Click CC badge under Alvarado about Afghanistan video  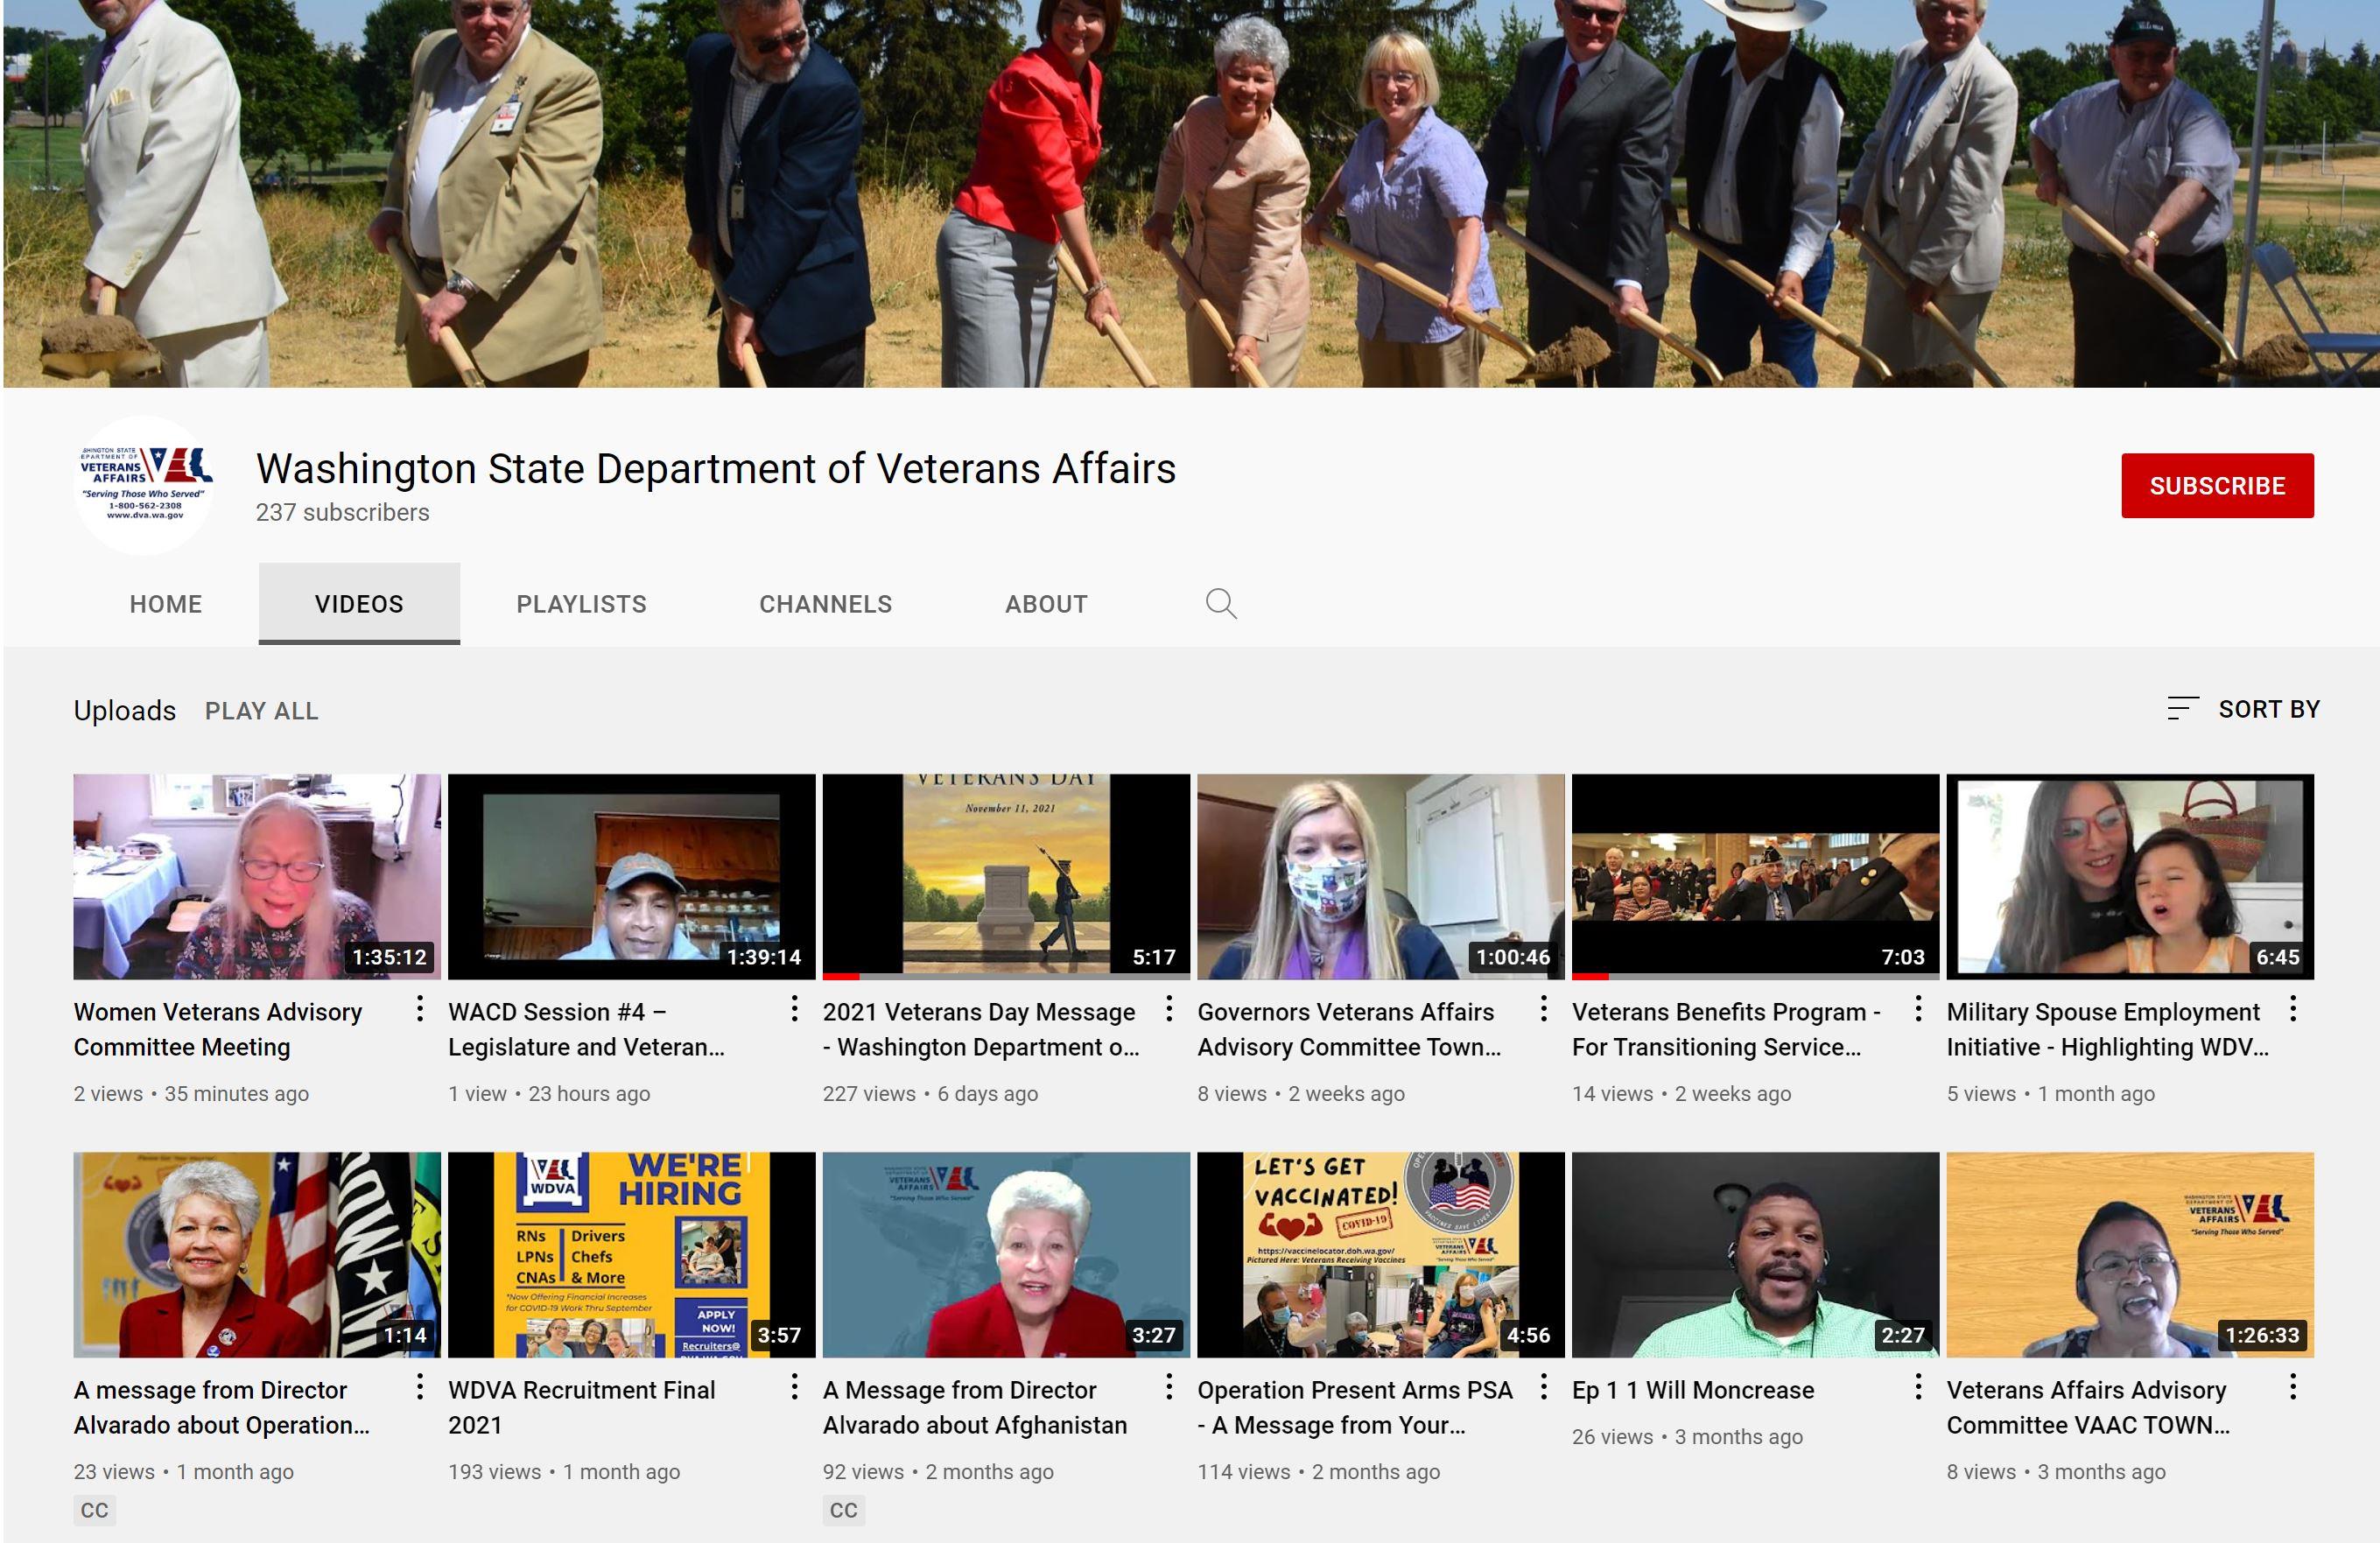(x=844, y=1510)
